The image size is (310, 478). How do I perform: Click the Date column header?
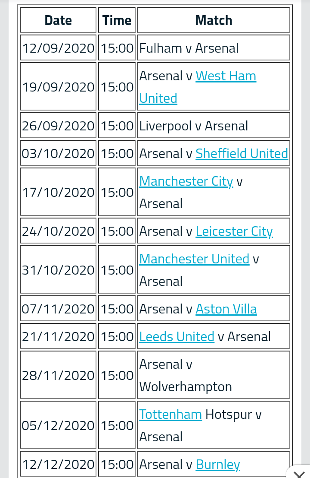(58, 20)
